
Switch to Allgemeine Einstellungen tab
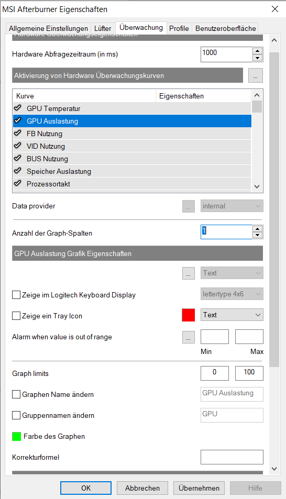coord(48,28)
